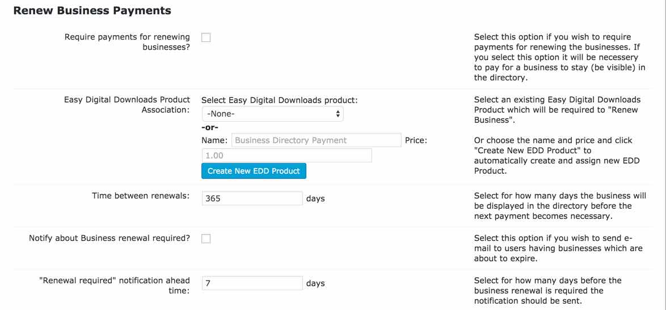Click the 'Time between renewals:' label

click(141, 196)
